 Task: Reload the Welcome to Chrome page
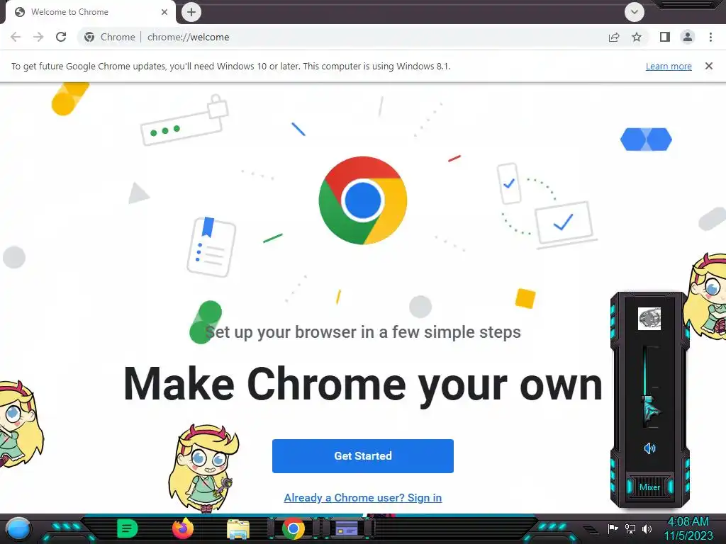click(x=61, y=37)
